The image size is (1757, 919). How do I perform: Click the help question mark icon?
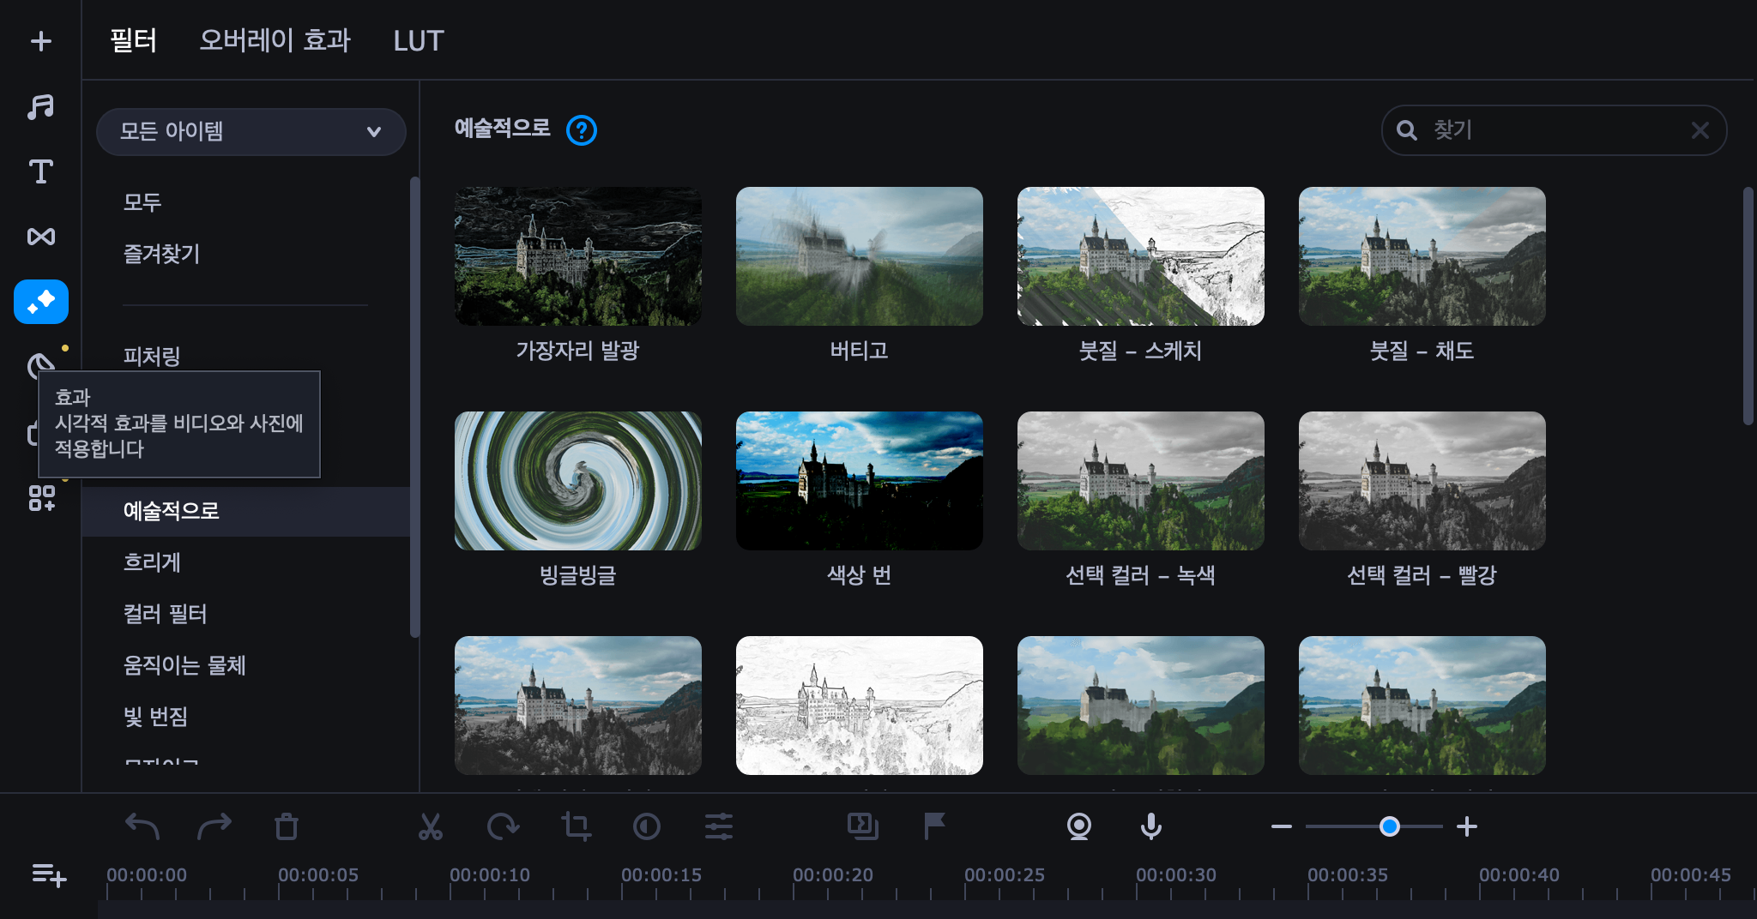582,130
